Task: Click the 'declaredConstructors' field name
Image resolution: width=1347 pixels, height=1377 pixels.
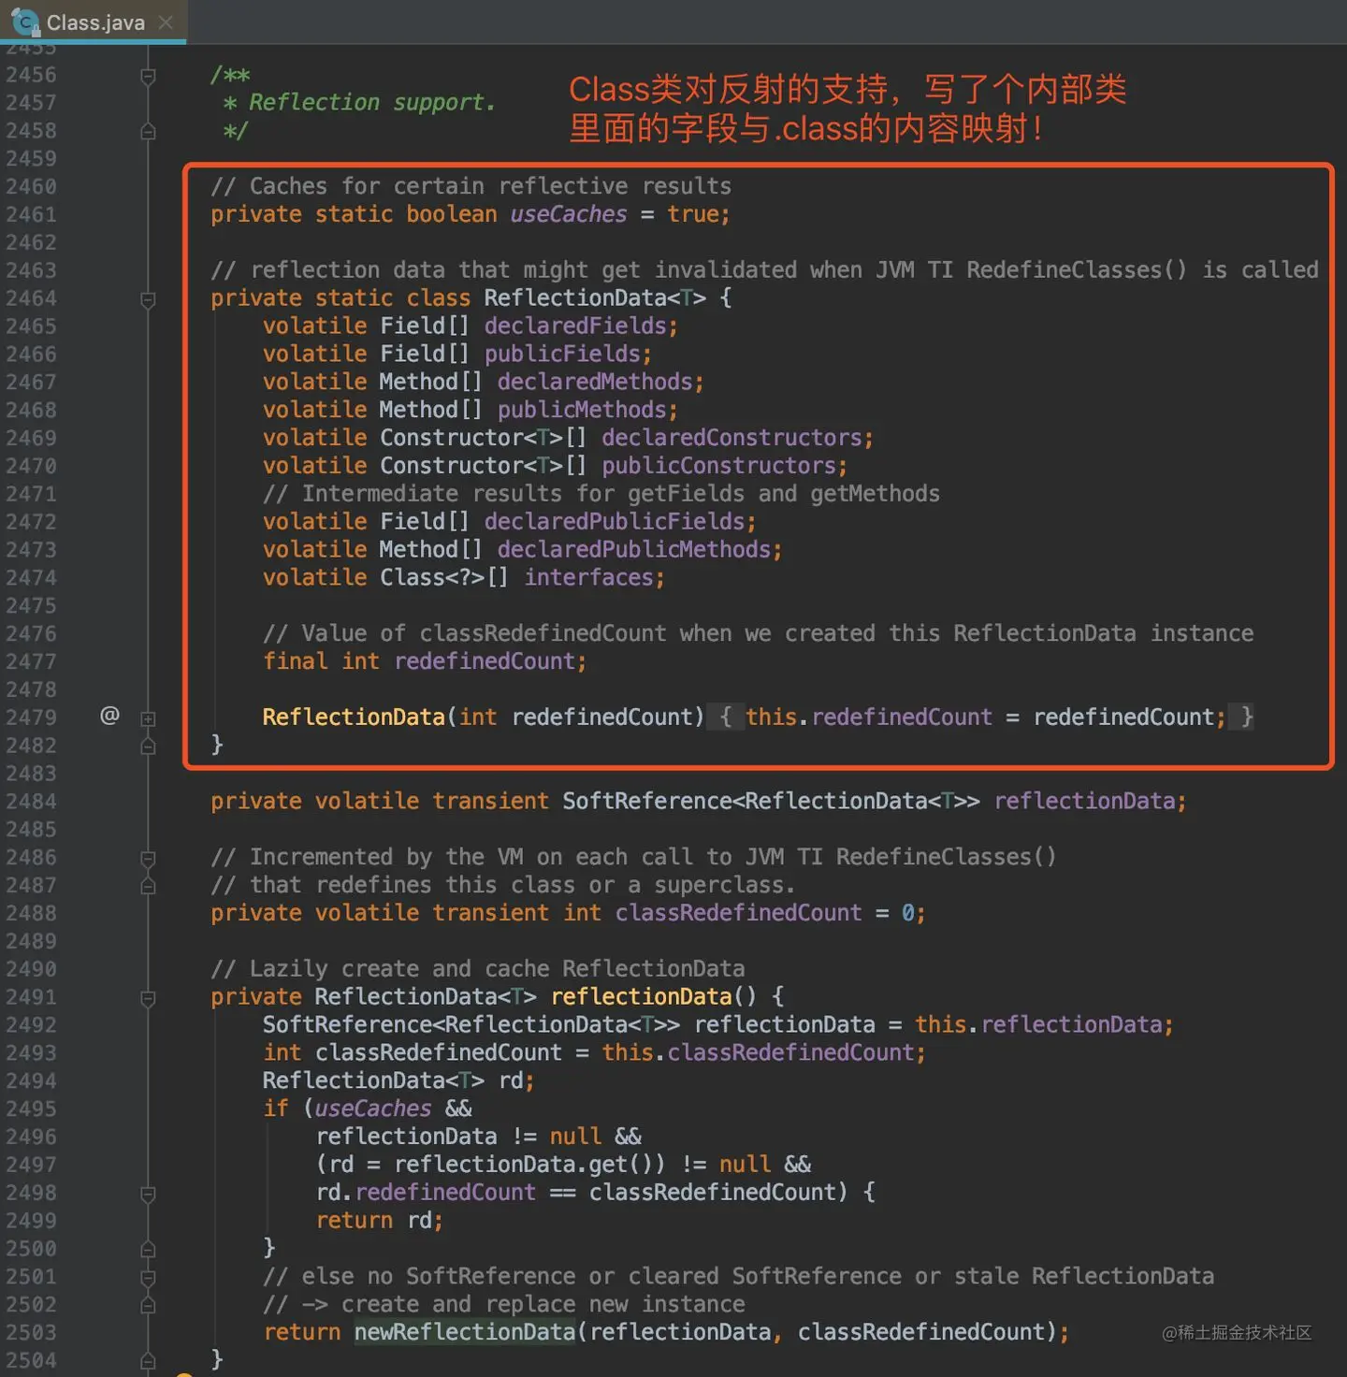Action: click(x=731, y=438)
